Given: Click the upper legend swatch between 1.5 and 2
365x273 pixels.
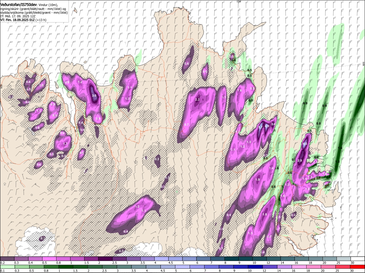Looking at the screenshot, I should (x=91, y=259).
